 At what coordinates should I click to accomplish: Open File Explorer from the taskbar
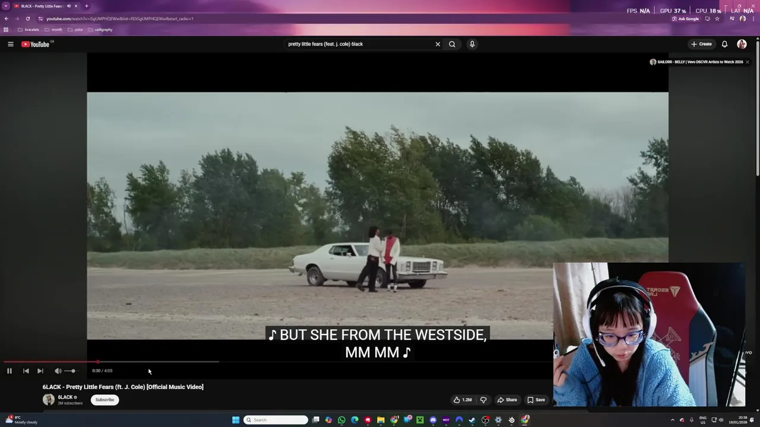click(x=381, y=420)
